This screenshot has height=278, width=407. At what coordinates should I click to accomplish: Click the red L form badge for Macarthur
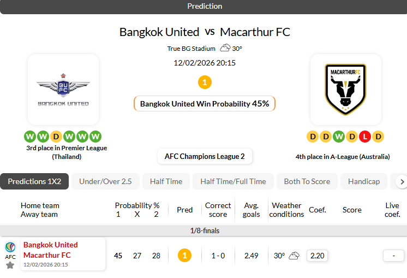click(365, 137)
